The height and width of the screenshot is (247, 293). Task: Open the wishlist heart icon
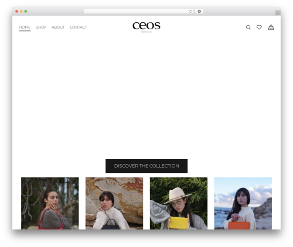[x=259, y=27]
